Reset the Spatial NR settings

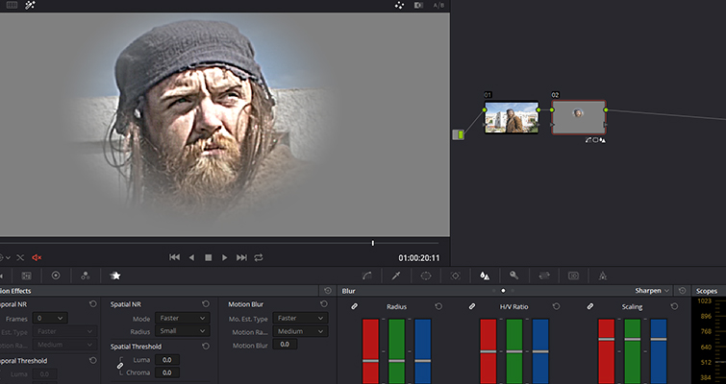tap(206, 304)
